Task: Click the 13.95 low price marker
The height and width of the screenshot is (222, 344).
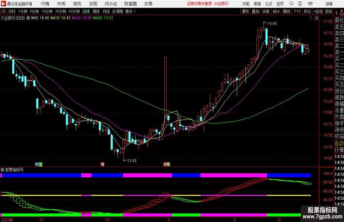Action: click(132, 160)
